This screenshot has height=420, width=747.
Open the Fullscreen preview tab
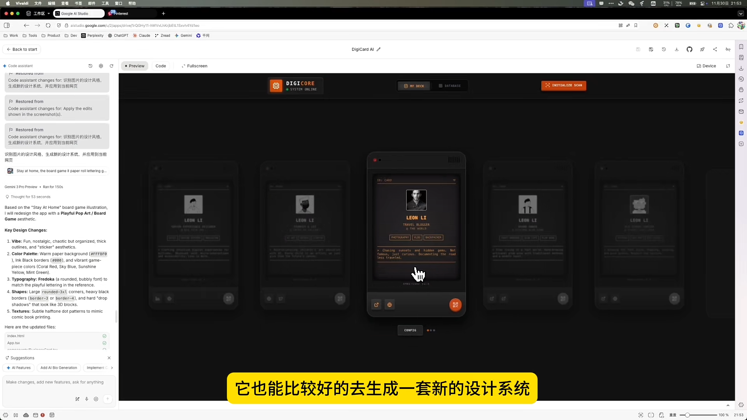coord(194,66)
